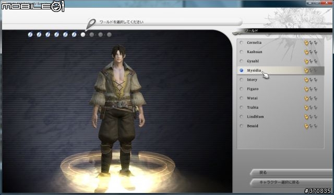The width and height of the screenshot is (334, 195).
Task: Click the ワールド panel header
Action: click(282, 31)
